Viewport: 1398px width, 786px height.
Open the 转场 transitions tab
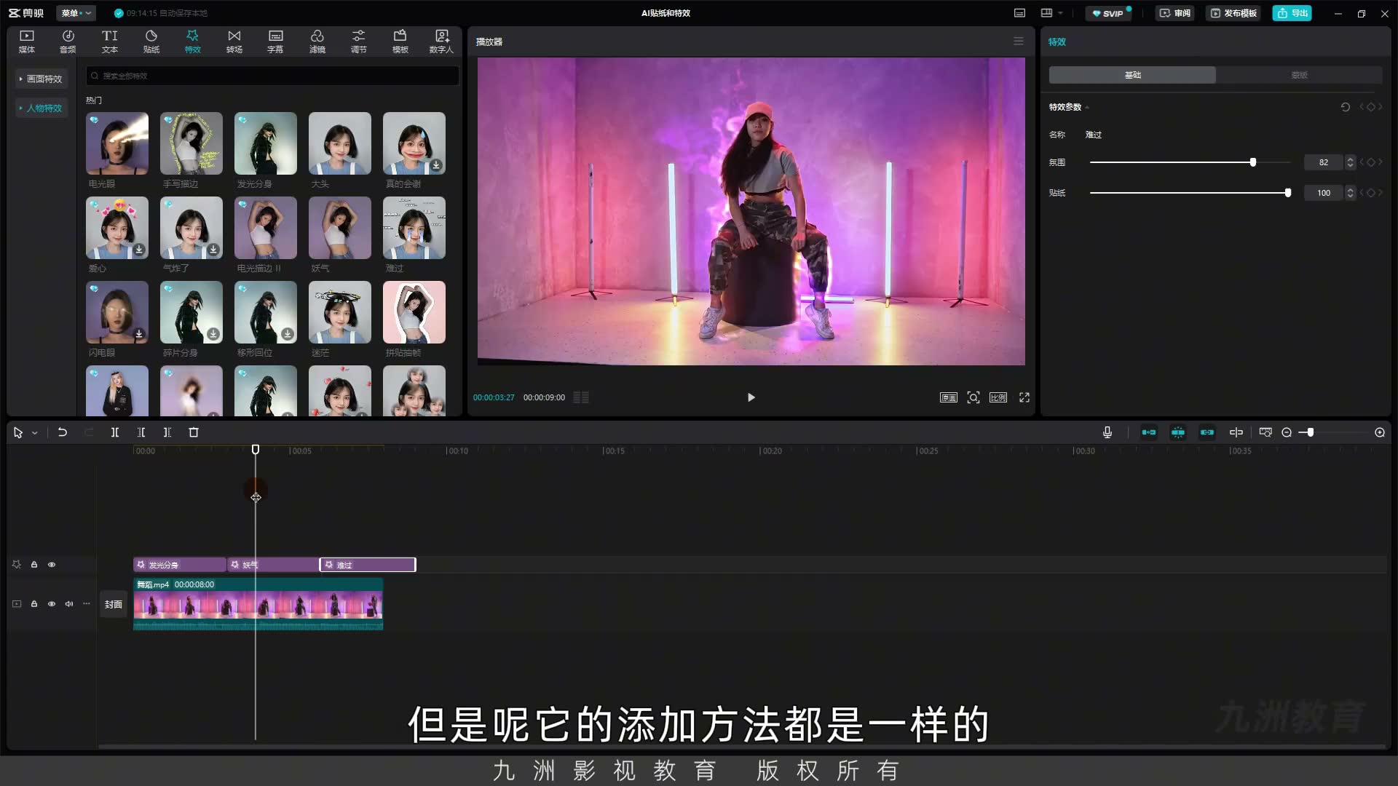[x=234, y=41]
